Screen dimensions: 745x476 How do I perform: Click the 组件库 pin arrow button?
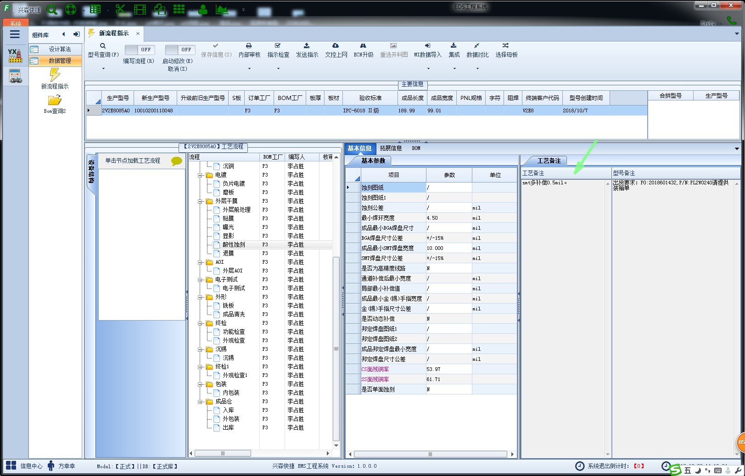click(x=77, y=34)
